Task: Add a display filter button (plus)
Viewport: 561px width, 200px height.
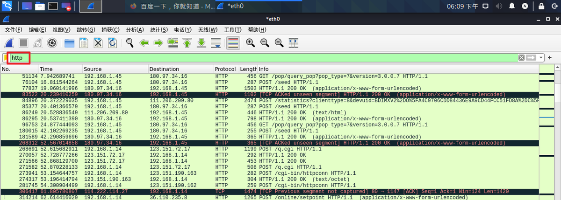Action: (x=550, y=57)
